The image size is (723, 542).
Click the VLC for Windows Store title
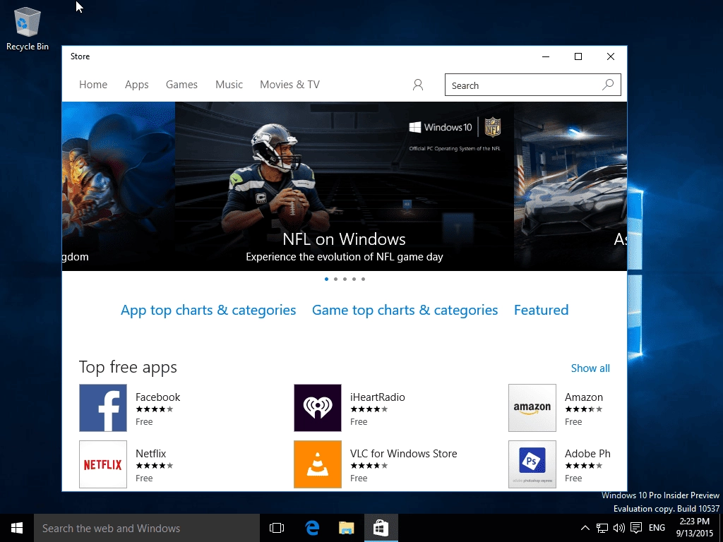pos(403,454)
